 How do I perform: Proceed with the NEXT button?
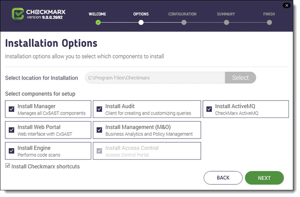(264, 178)
